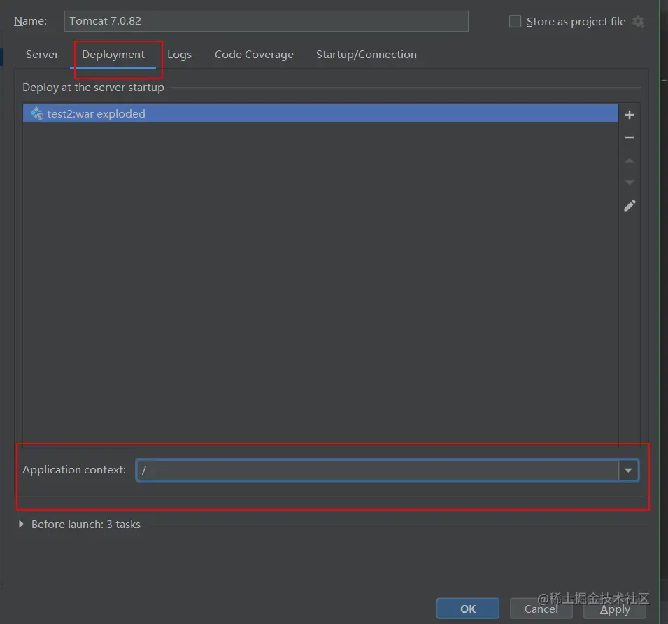Viewport: 668px width, 624px height.
Task: Confirm with the OK button
Action: tap(468, 609)
